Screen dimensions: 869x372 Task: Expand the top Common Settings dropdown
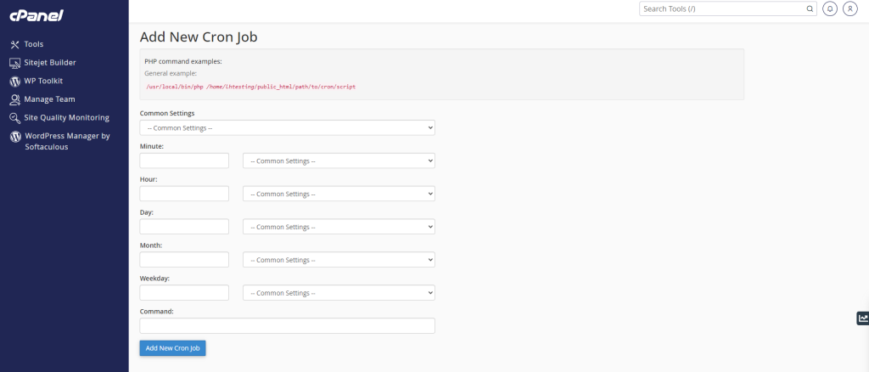pos(287,127)
